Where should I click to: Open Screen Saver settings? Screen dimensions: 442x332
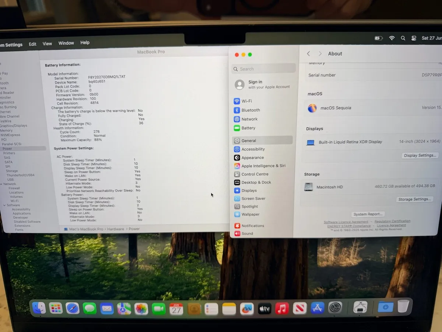pyautogui.click(x=250, y=198)
